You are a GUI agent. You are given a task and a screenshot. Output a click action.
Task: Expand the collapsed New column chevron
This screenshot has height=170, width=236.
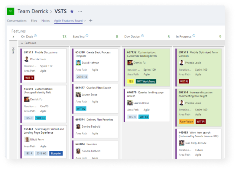pos(13,37)
